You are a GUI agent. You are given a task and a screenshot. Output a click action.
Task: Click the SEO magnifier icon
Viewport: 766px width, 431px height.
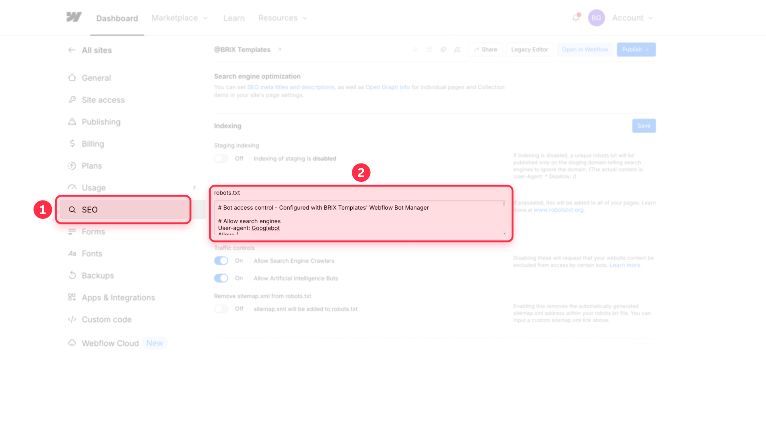point(72,210)
